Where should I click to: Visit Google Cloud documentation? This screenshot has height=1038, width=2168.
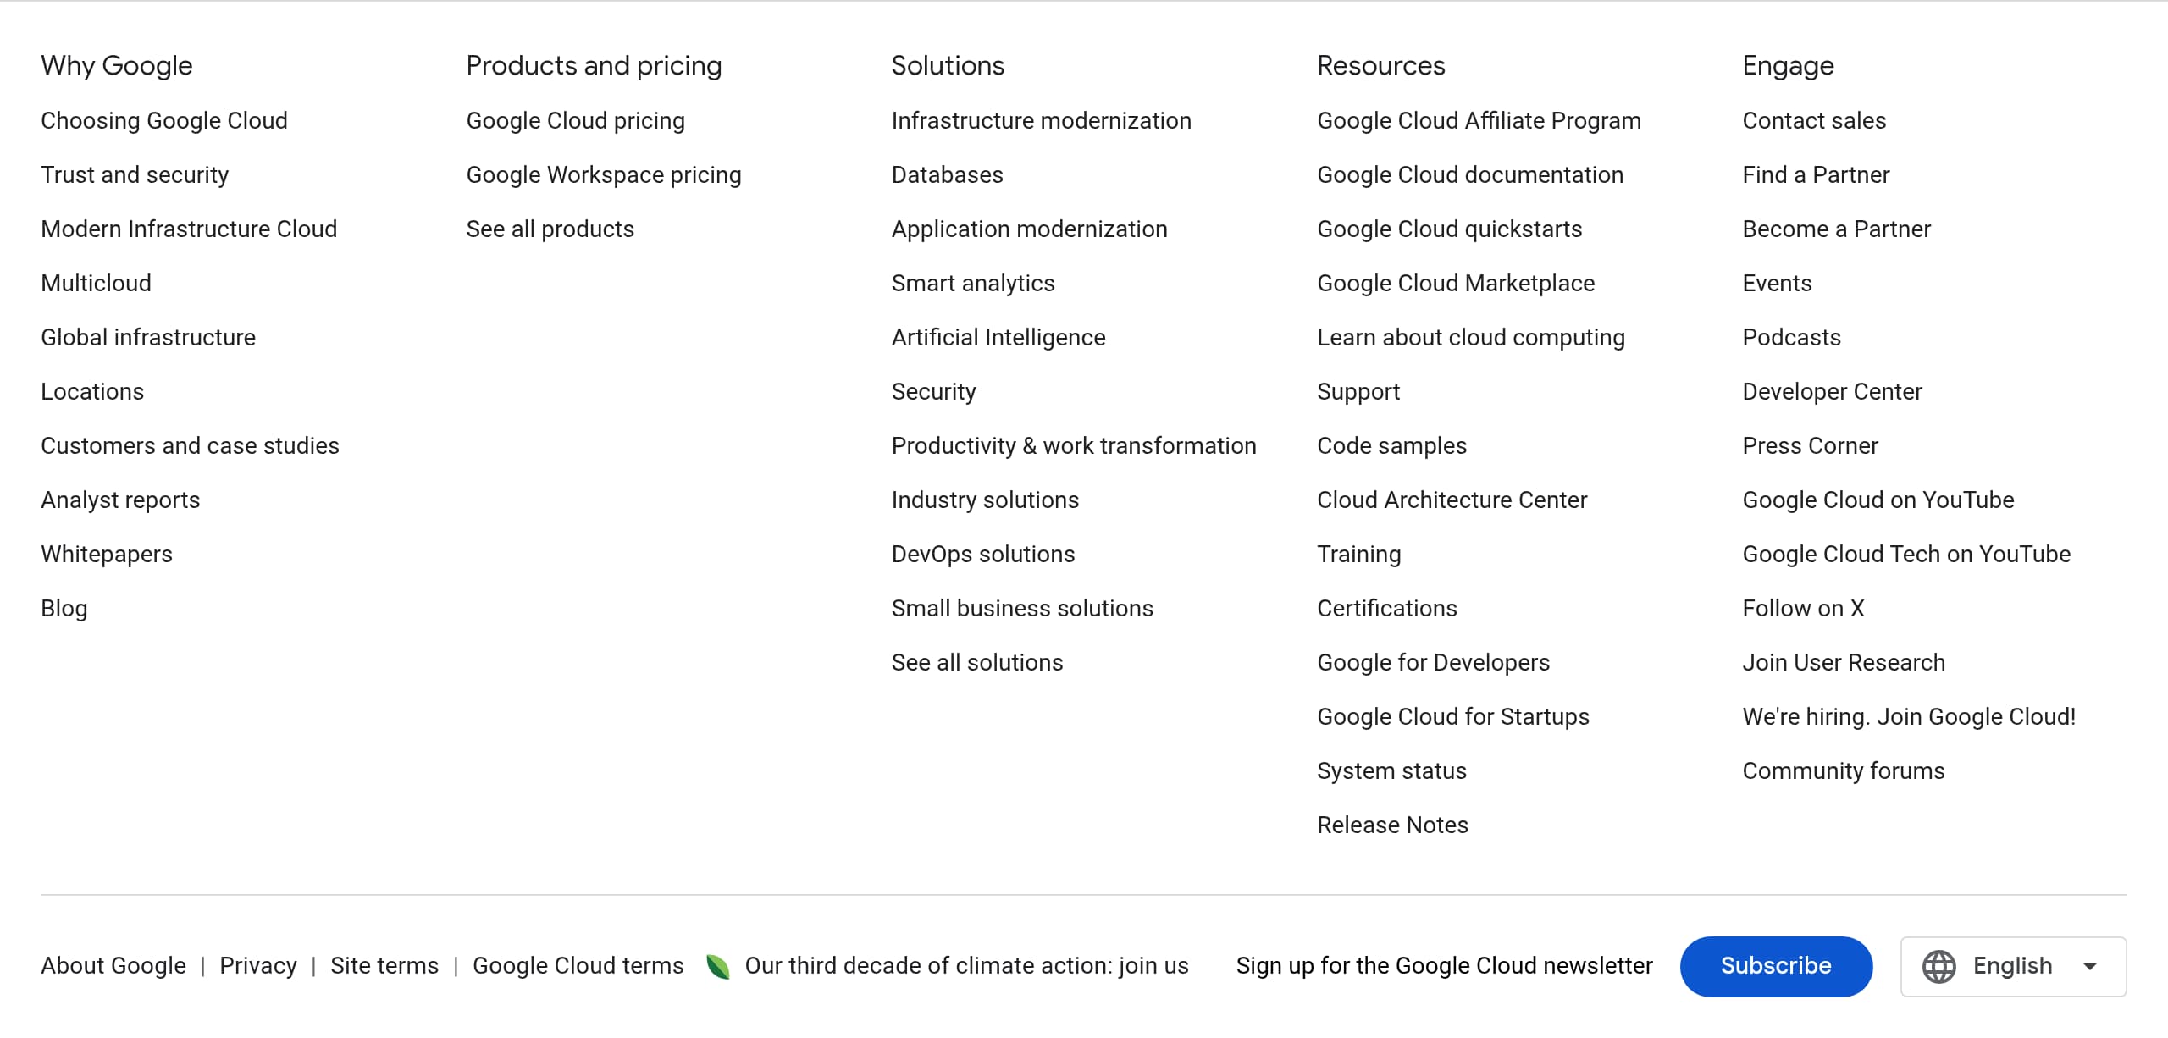click(x=1469, y=175)
